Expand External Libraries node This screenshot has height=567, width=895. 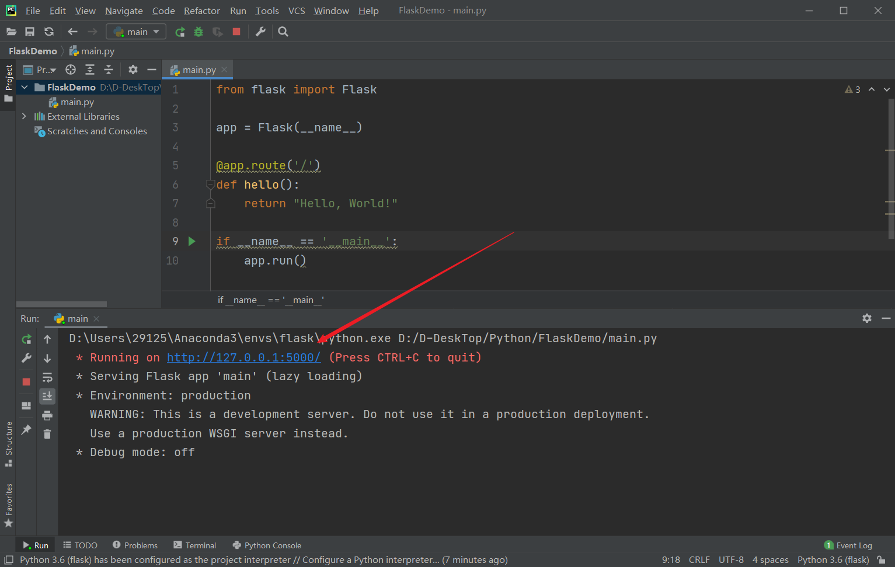(24, 116)
